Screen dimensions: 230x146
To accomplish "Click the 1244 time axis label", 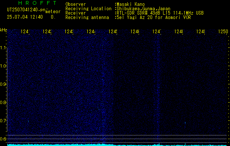I will pos(91,31).
